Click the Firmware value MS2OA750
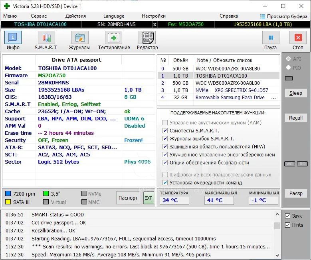This screenshot has width=311, height=260. point(52,75)
